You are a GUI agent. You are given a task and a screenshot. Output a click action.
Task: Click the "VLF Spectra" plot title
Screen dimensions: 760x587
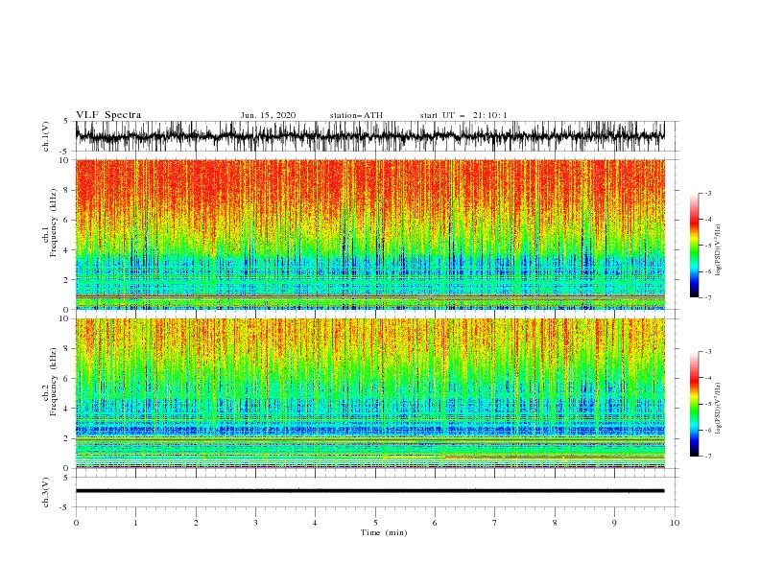pyautogui.click(x=108, y=115)
